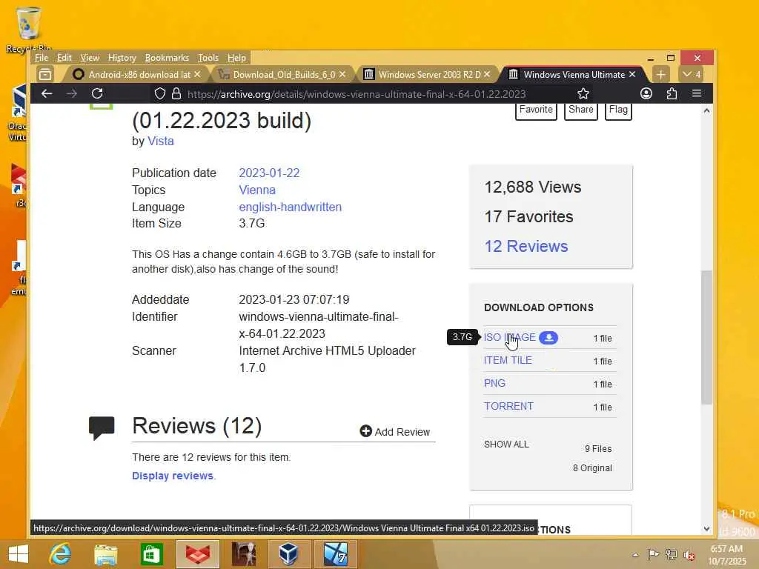Close the Windows Server 2003 R2 tab
The width and height of the screenshot is (759, 569).
(x=487, y=75)
